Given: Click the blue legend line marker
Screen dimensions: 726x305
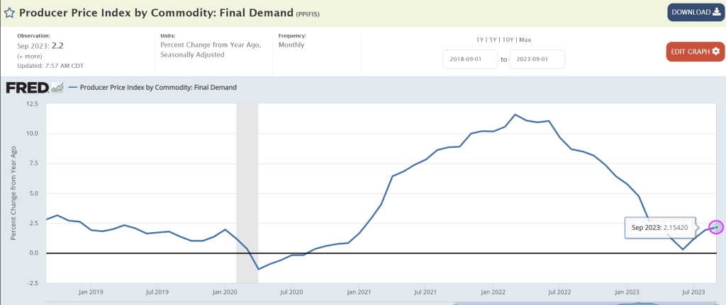Looking at the screenshot, I should pyautogui.click(x=74, y=88).
